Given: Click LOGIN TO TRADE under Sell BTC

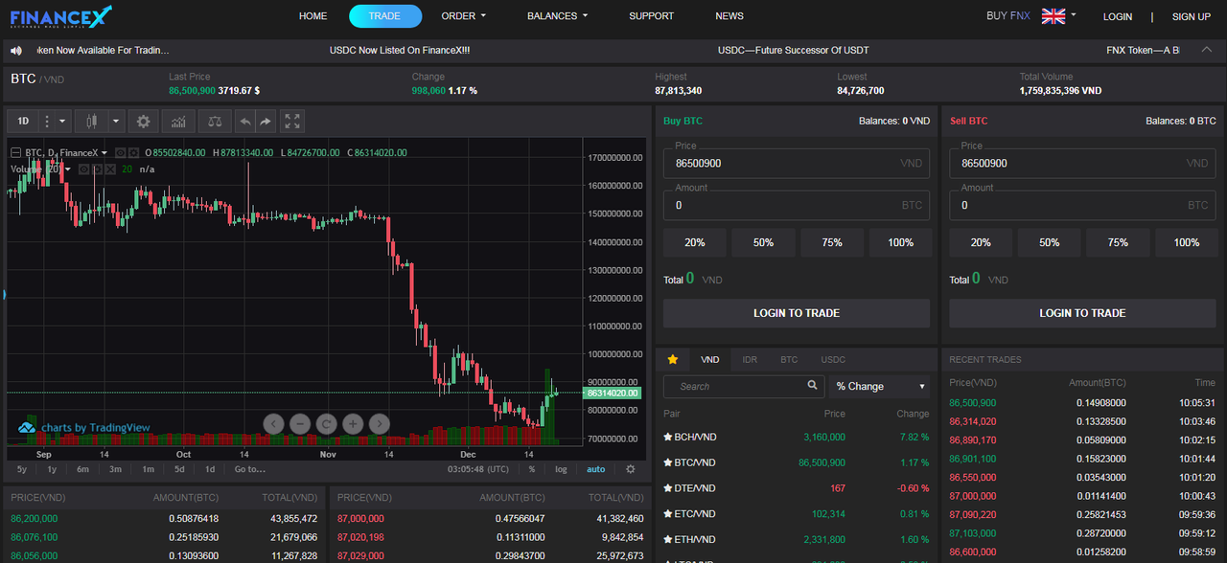Looking at the screenshot, I should 1082,313.
